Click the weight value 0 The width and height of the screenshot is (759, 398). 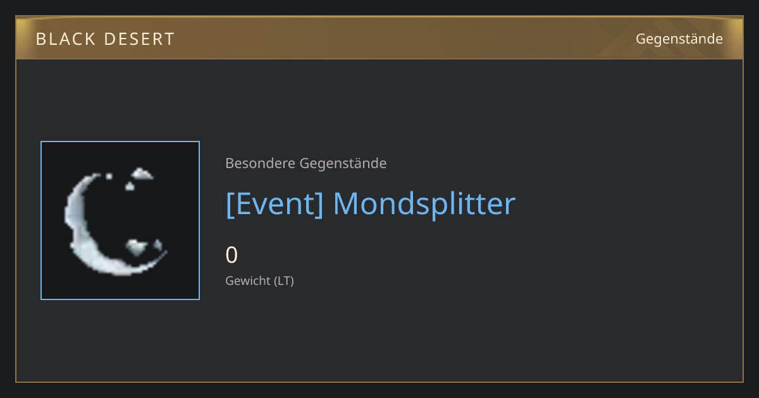click(x=232, y=255)
